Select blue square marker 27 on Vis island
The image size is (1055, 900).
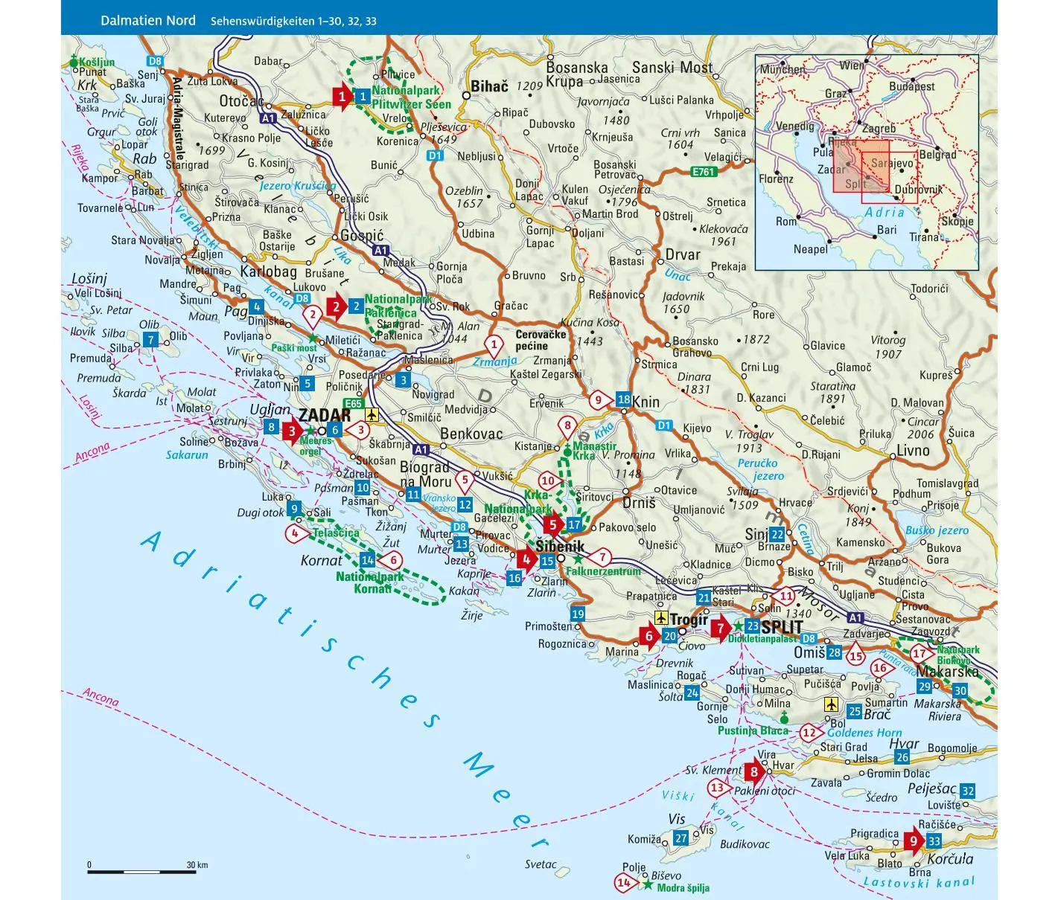pyautogui.click(x=681, y=838)
